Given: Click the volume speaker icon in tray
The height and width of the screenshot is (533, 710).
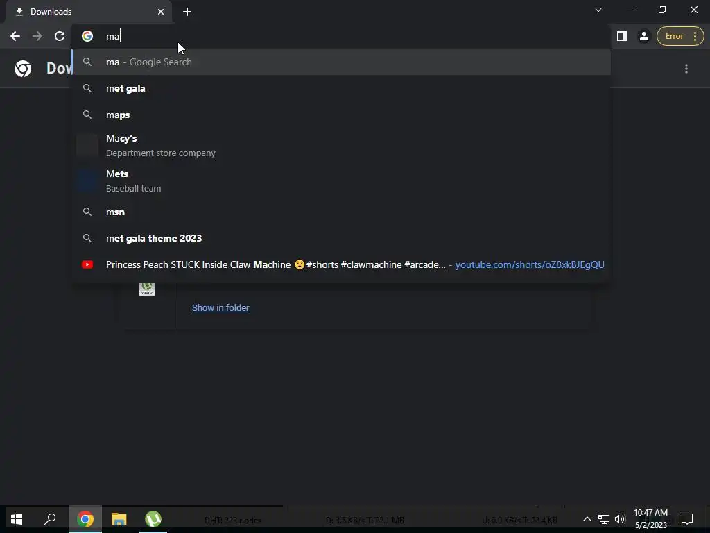Looking at the screenshot, I should click(x=620, y=519).
